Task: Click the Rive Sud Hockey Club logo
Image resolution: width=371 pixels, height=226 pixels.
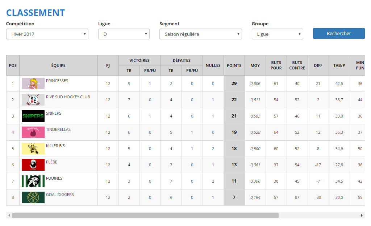Action: (33, 100)
